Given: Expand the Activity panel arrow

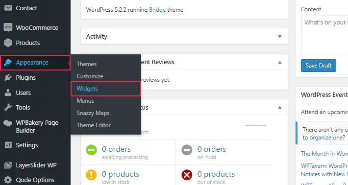Looking at the screenshot, I should tap(280, 36).
